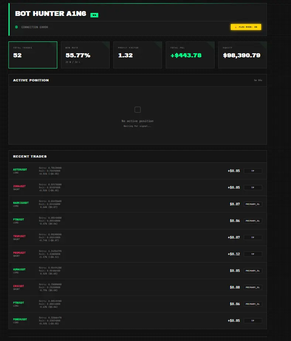Click the timer text in Active Position header
This screenshot has width=291, height=341.
[x=258, y=80]
